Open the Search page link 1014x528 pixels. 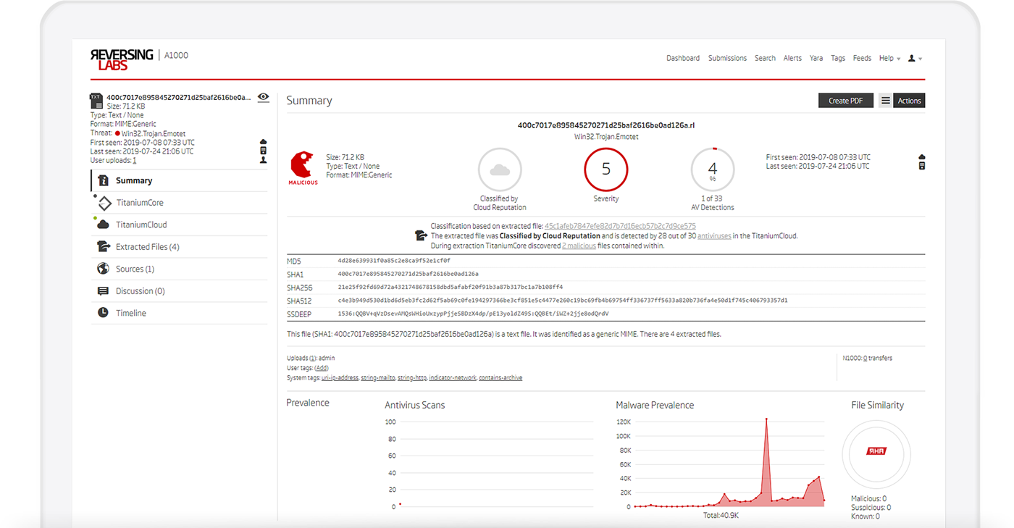click(x=765, y=59)
